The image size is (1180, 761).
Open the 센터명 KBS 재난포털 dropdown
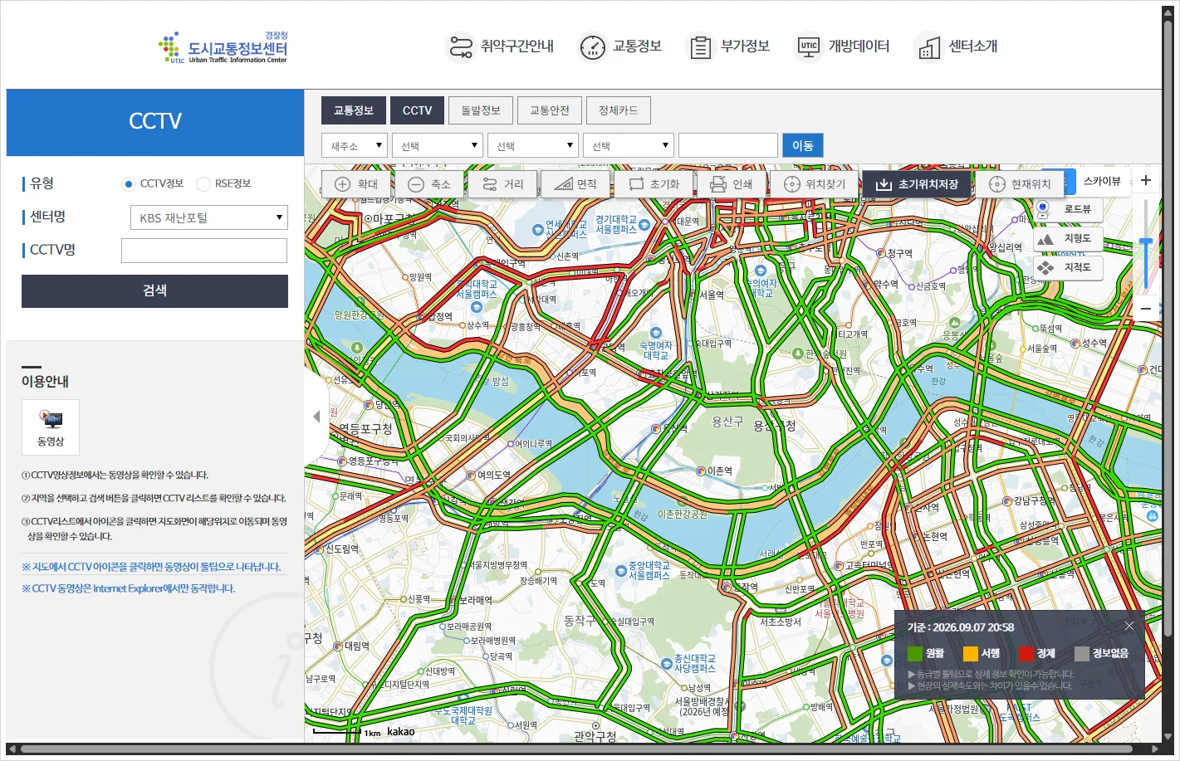coord(209,217)
